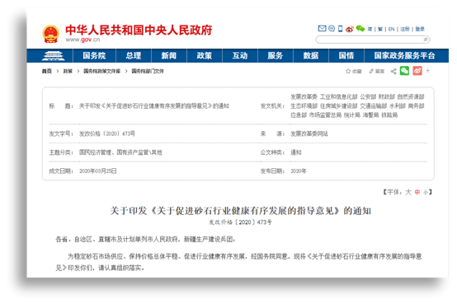
Task: Open 国家政务服务平台 nav item
Action: pos(404,56)
